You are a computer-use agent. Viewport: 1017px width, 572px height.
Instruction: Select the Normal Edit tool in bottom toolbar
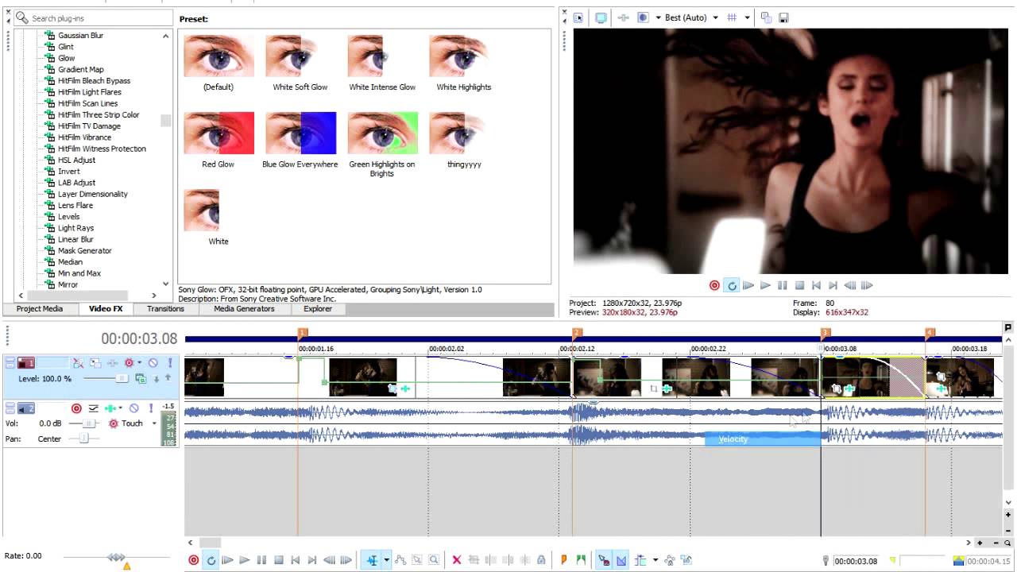tap(372, 560)
